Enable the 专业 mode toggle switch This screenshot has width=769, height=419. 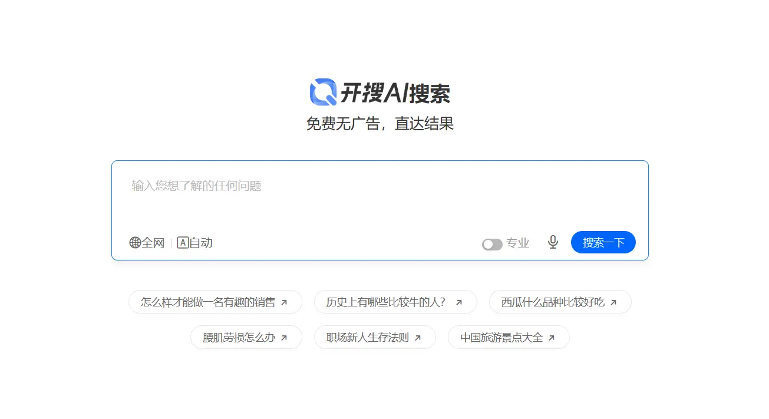coord(491,243)
